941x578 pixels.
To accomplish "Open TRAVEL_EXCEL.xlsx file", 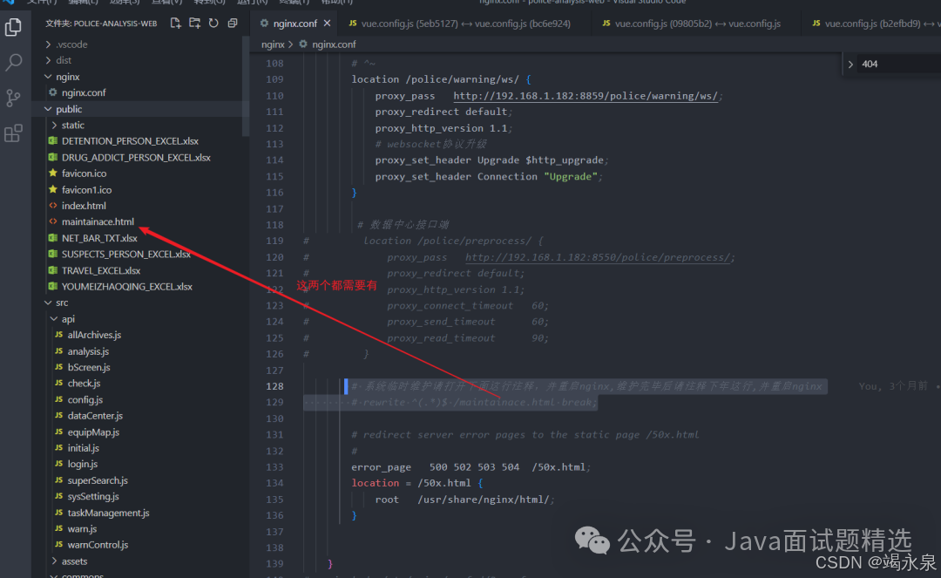I will 101,271.
